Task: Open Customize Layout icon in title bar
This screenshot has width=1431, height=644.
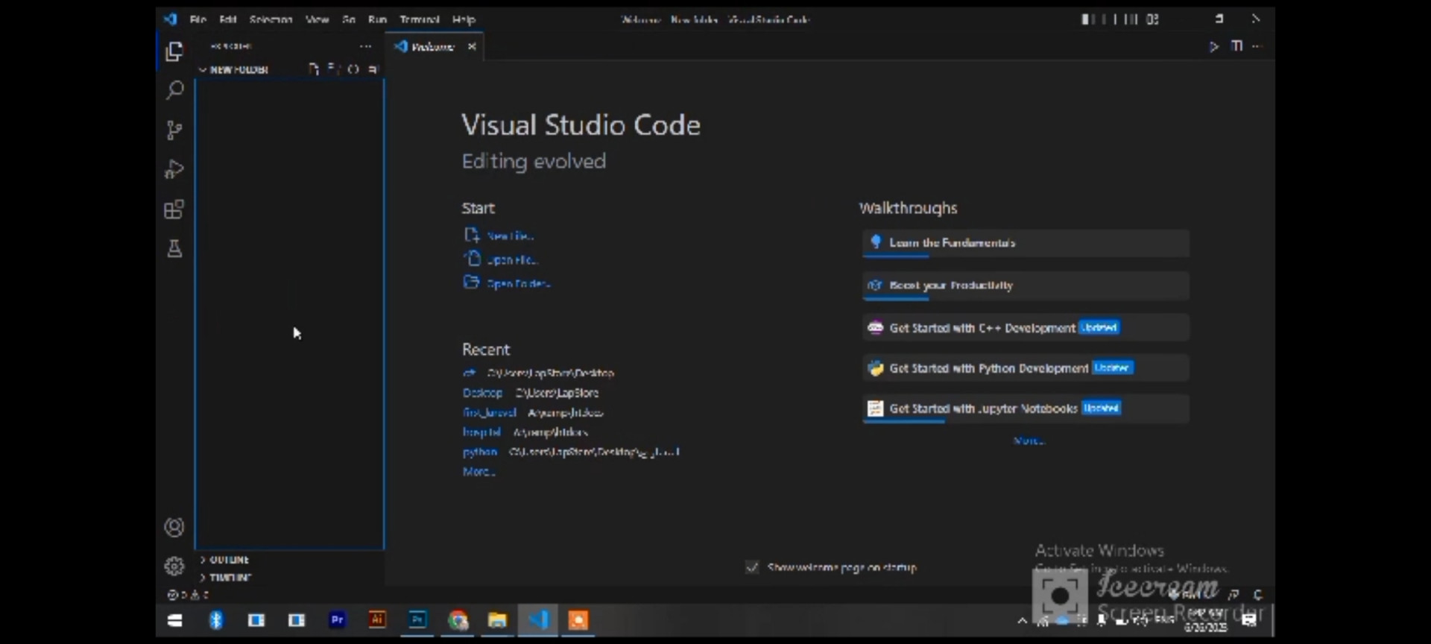Action: [1152, 19]
